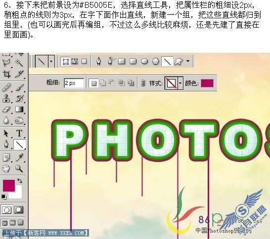The width and height of the screenshot is (270, 239).
Task: Switch to Standard Screen mode
Action: click(x=4, y=223)
